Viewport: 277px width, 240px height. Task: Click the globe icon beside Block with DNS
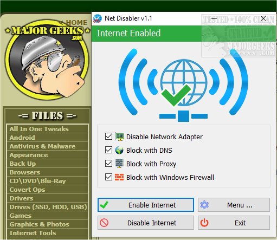coord(119,150)
